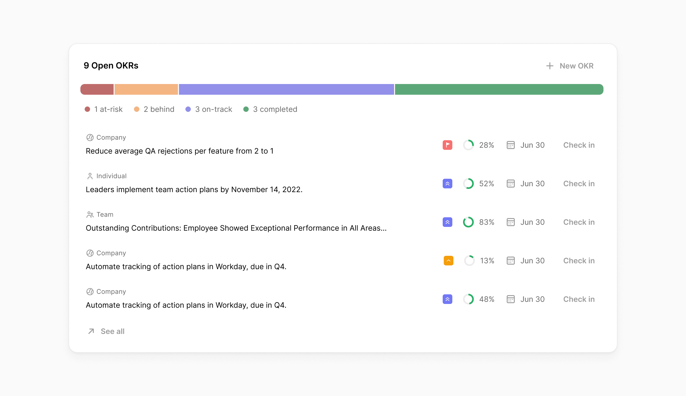This screenshot has width=686, height=396.
Task: Click the 'Individual' label
Action: (111, 176)
